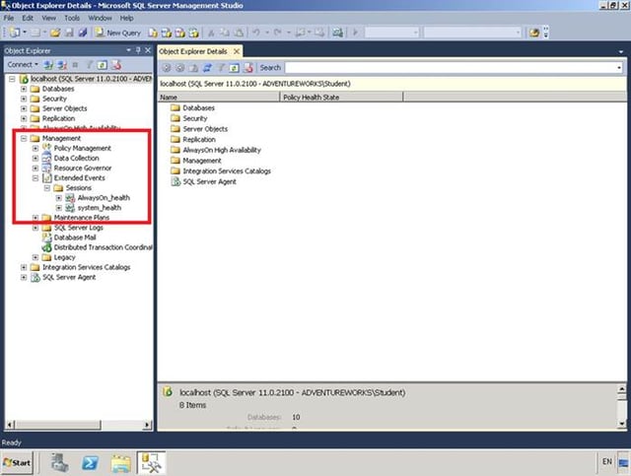This screenshot has height=476, width=631.
Task: Click Connect Object Explorer icon
Action: pos(48,65)
